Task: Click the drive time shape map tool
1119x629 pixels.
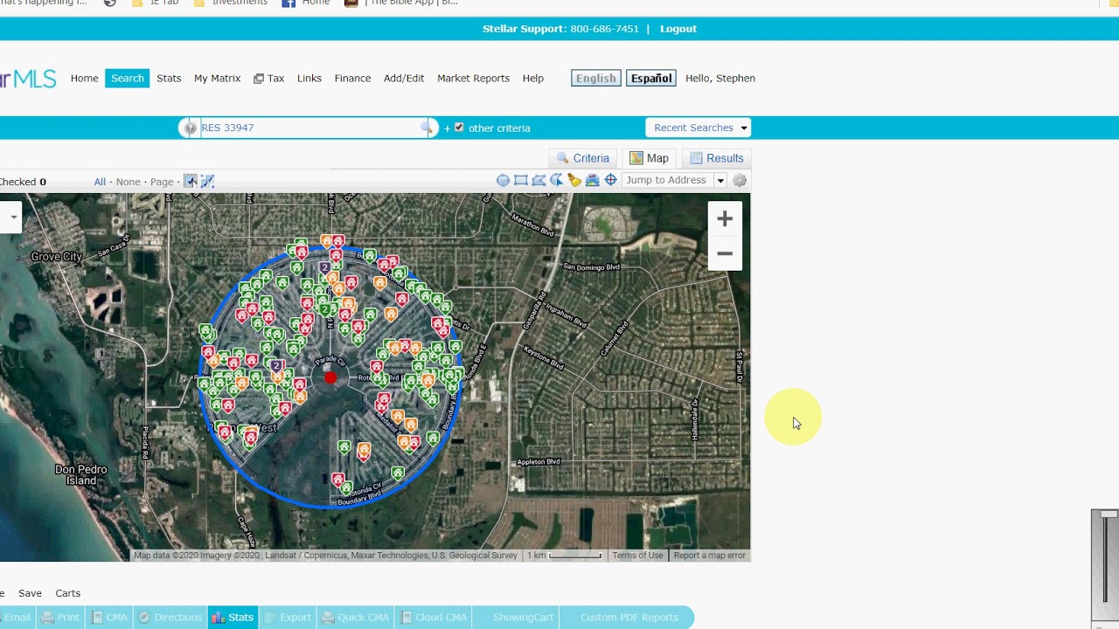Action: [556, 180]
